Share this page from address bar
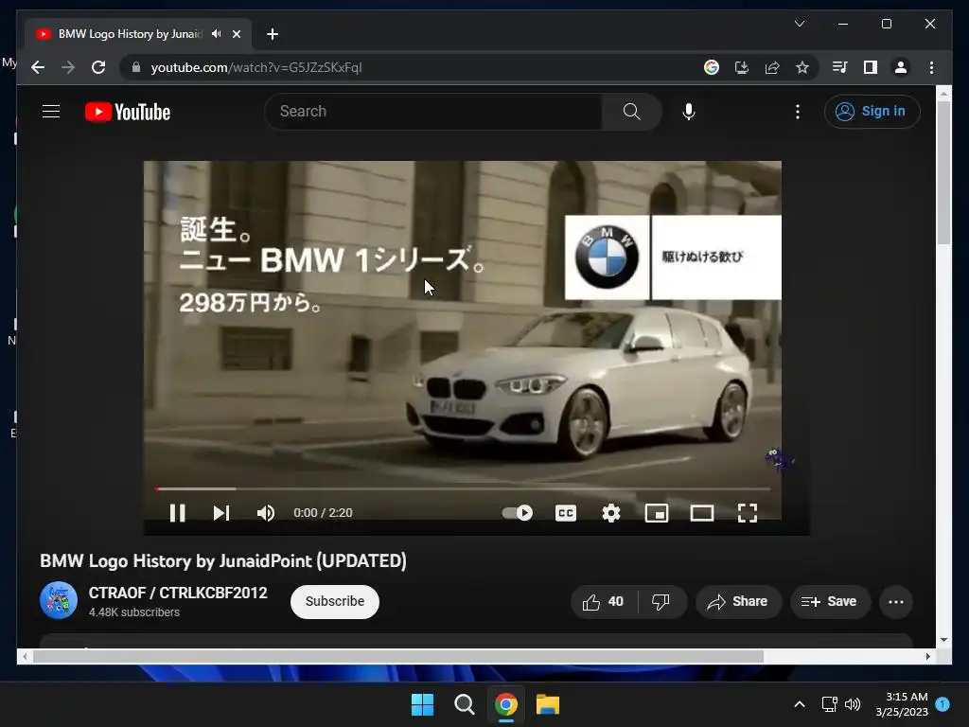The height and width of the screenshot is (727, 969). tap(772, 67)
